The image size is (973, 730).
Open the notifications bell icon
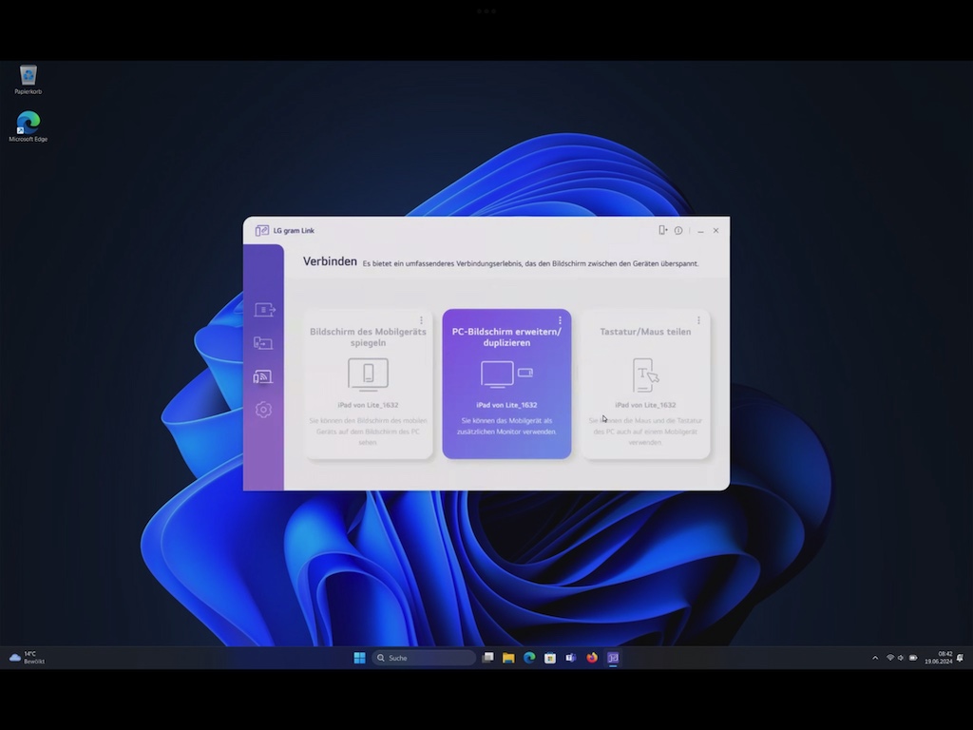[961, 658]
